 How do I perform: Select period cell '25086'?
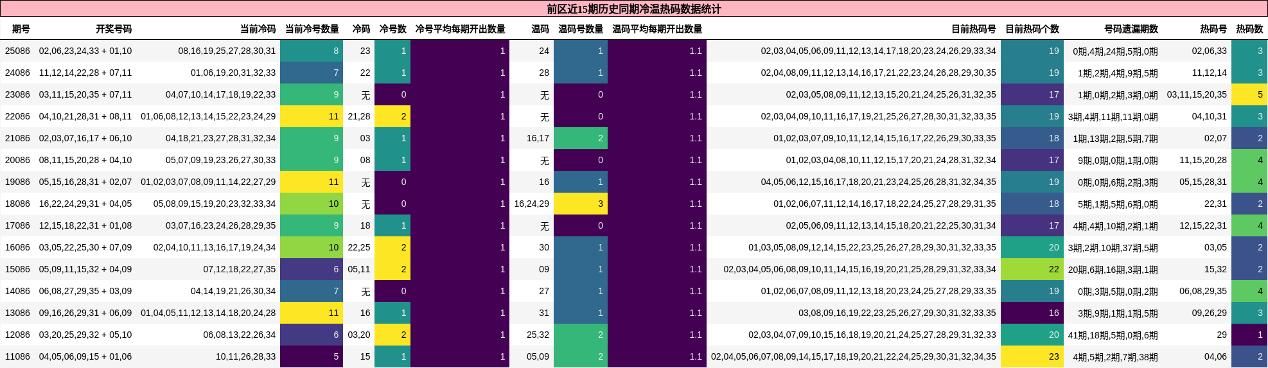[17, 51]
